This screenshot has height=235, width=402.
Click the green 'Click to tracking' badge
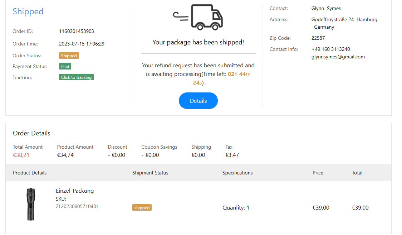coord(76,77)
